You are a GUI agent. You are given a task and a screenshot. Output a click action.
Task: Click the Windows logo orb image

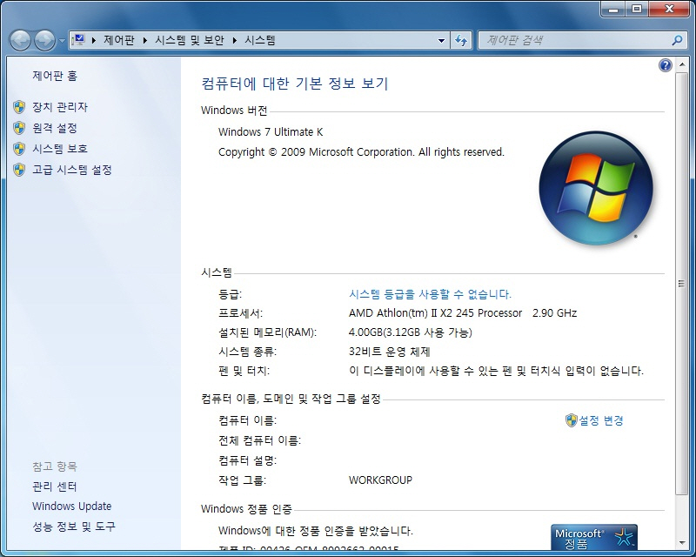click(x=596, y=188)
